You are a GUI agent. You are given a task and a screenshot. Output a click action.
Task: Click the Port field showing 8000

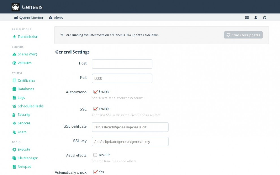coord(122,78)
